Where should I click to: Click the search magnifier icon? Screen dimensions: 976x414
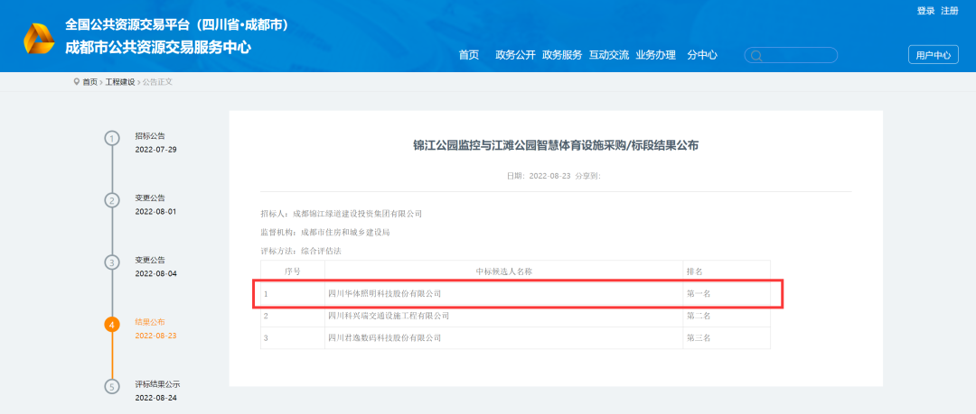756,56
